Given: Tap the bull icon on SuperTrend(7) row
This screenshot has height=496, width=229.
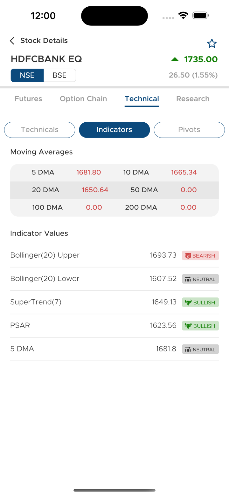Looking at the screenshot, I should click(188, 302).
